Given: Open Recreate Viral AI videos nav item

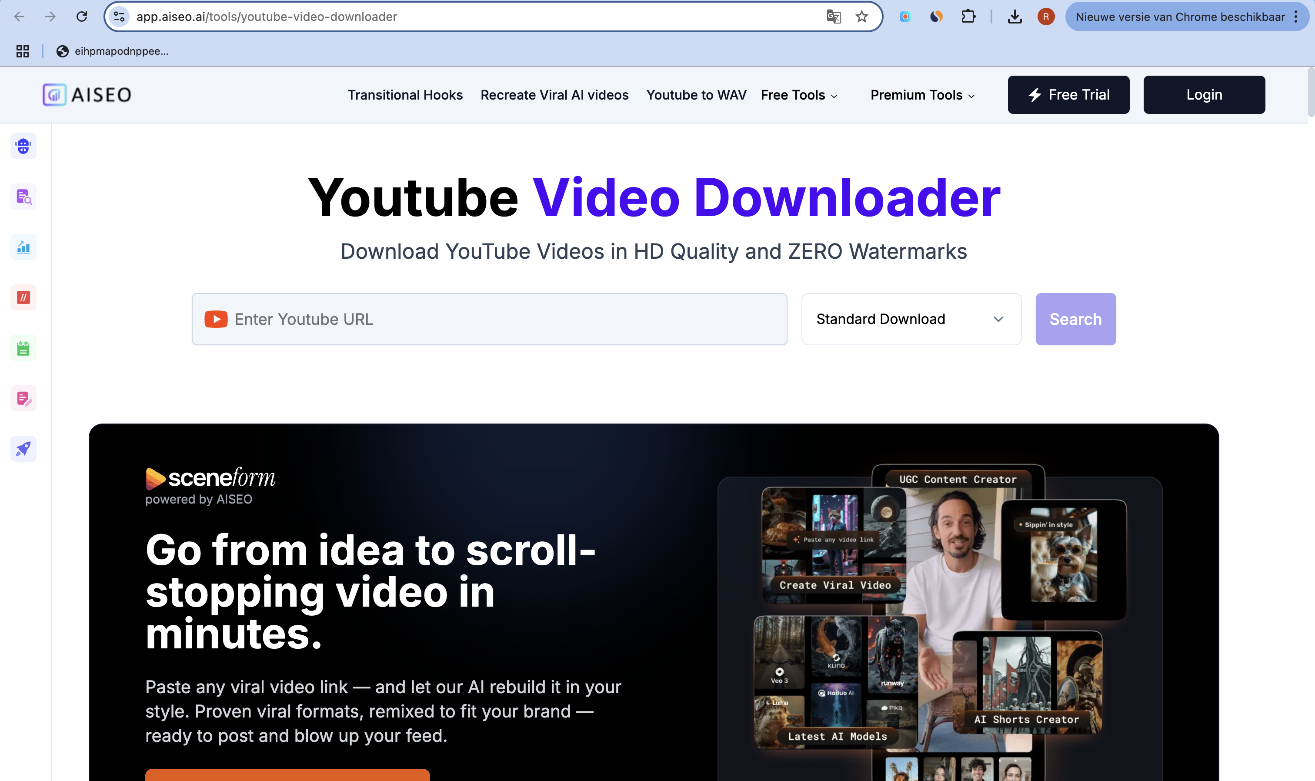Looking at the screenshot, I should click(554, 95).
